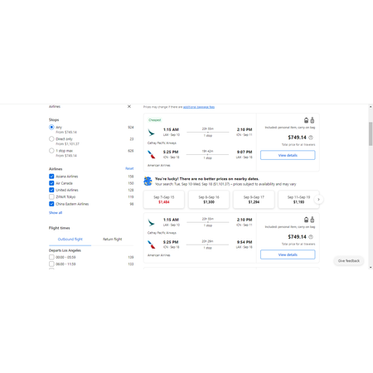Open View details for the cheapest flight
Screen dimensions: 373x373
tap(288, 155)
